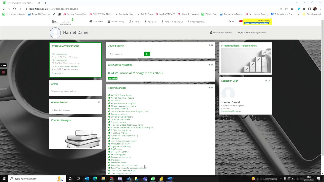Toggle the browser side panel icon

309,9
